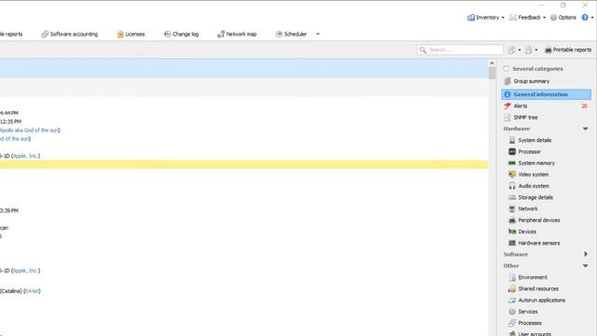Select the Processor chip icon
The image size is (597, 336).
click(x=512, y=151)
